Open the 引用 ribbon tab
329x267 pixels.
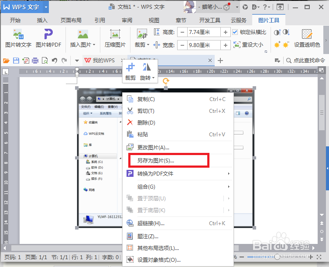click(99, 20)
